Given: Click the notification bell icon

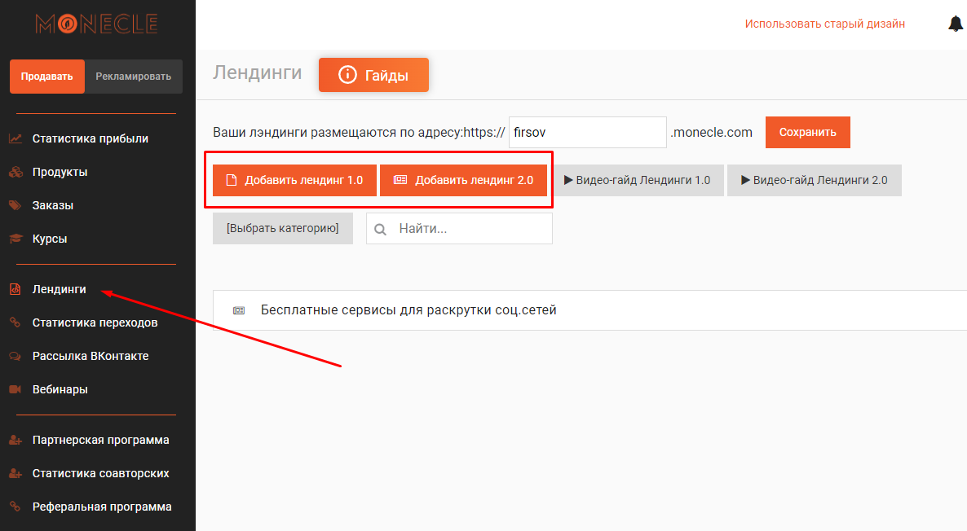Looking at the screenshot, I should [x=956, y=24].
